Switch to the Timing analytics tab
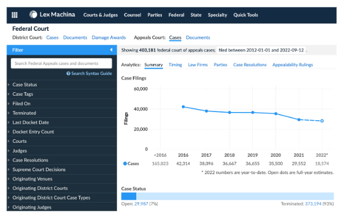The height and width of the screenshot is (213, 353). point(175,65)
